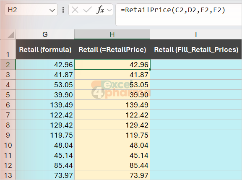242x180 pixels.
Task: Select row 5 header
Action: pos(8,95)
